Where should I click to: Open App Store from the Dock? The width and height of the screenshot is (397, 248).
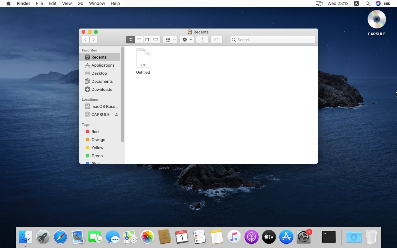coord(286,237)
